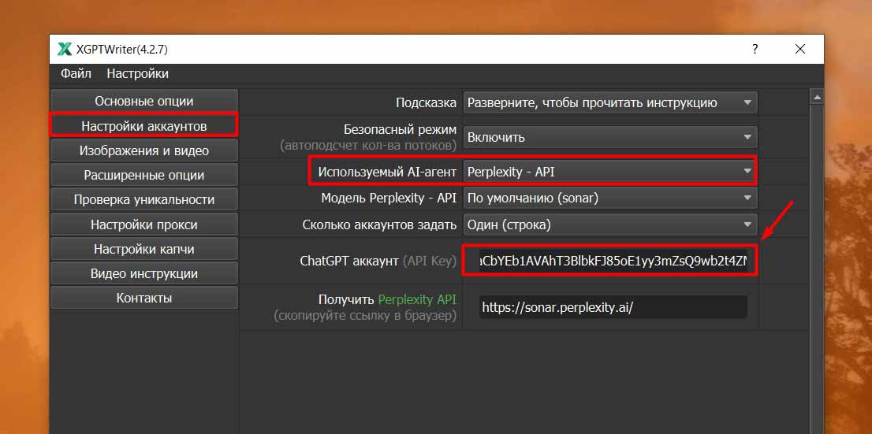The image size is (872, 434).
Task: Click the XGPTWriter app logo icon
Action: [65, 50]
